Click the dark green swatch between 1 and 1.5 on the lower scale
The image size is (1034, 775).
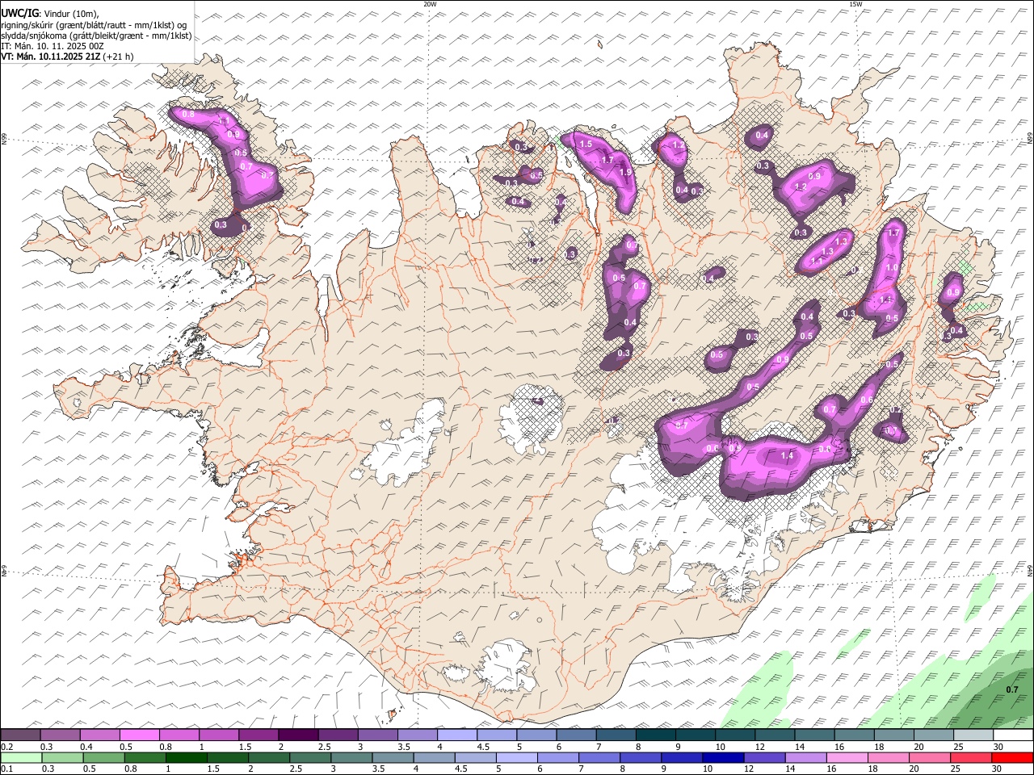tap(187, 758)
